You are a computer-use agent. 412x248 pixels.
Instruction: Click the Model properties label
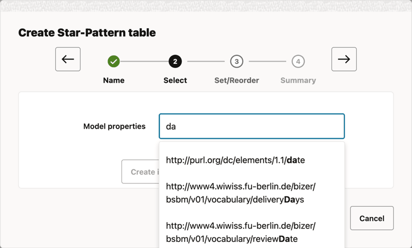click(114, 126)
